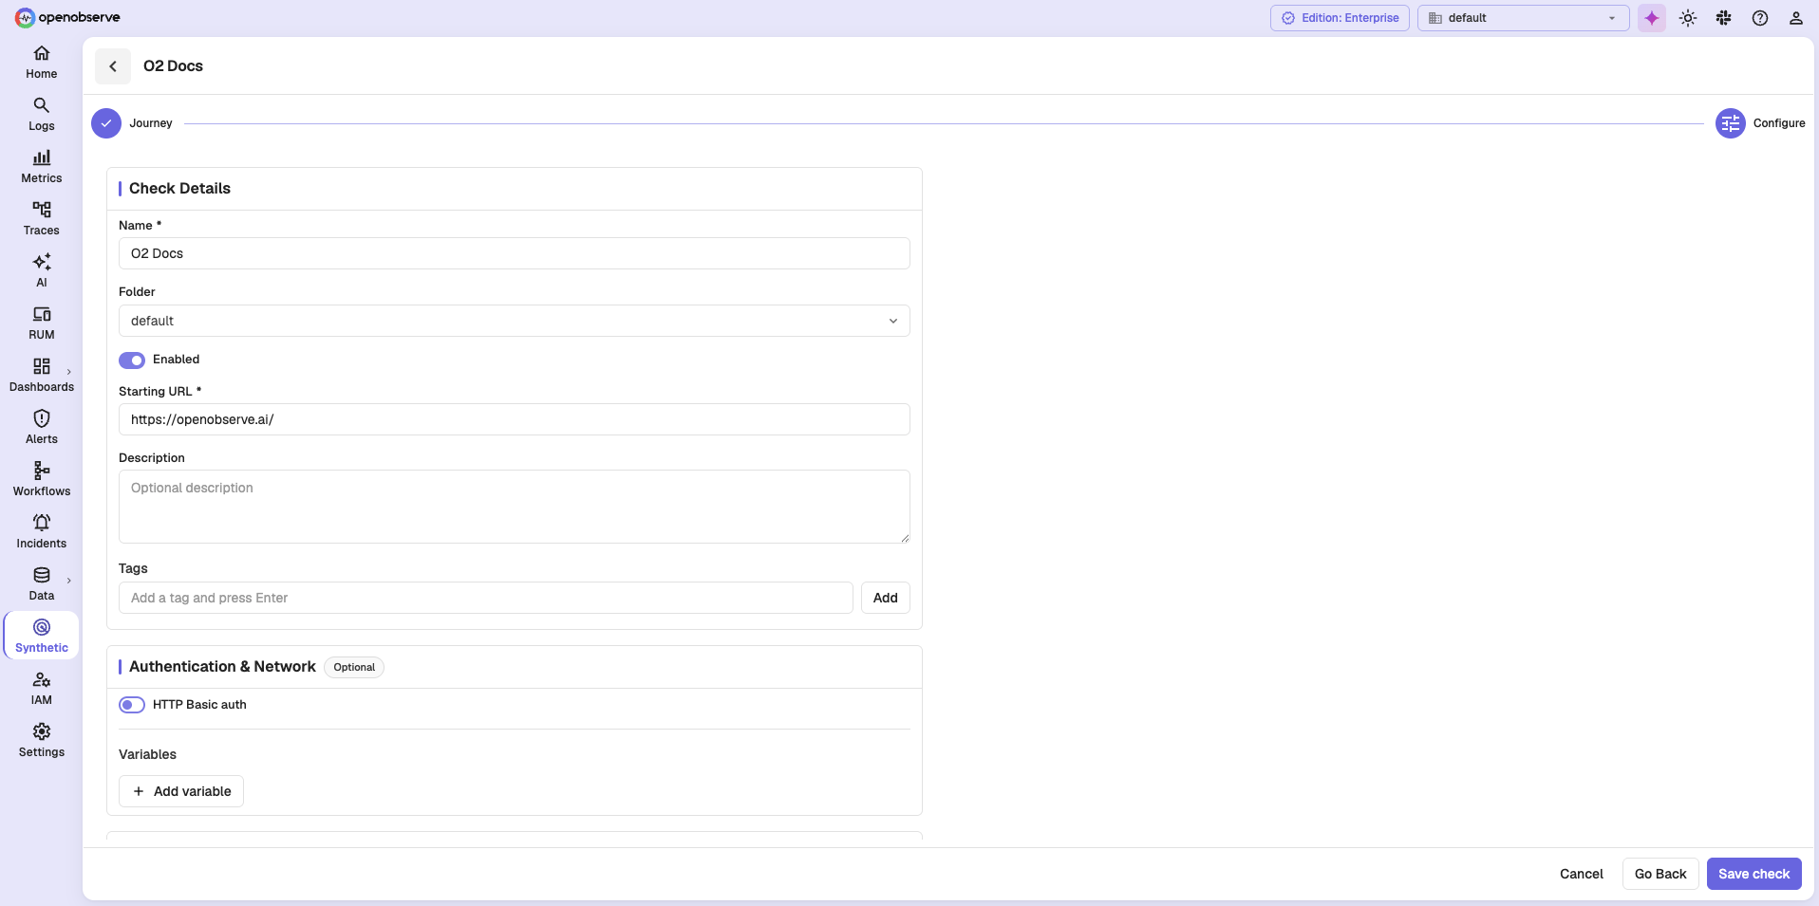Select the Journey step label
This screenshot has width=1819, height=906.
tap(151, 123)
